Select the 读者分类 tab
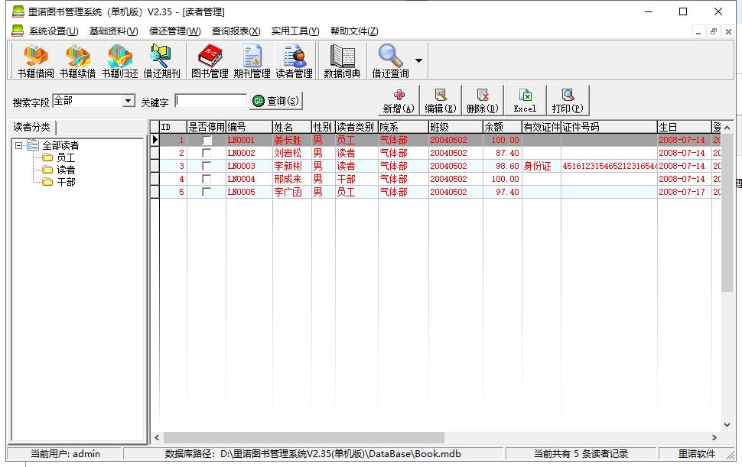Screen dimensions: 742x467 [31, 127]
